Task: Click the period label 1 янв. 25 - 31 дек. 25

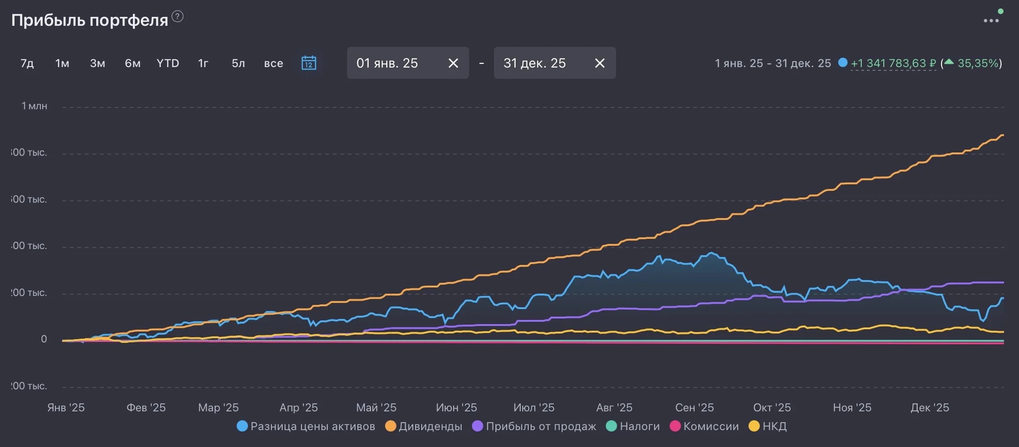Action: [x=773, y=63]
